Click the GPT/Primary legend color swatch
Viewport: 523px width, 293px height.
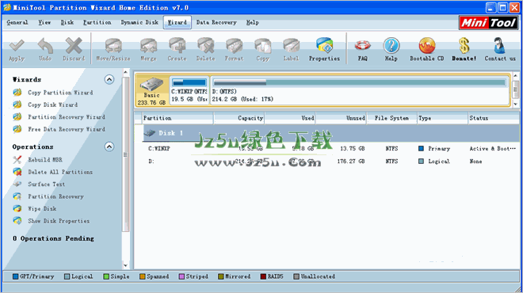pos(15,276)
